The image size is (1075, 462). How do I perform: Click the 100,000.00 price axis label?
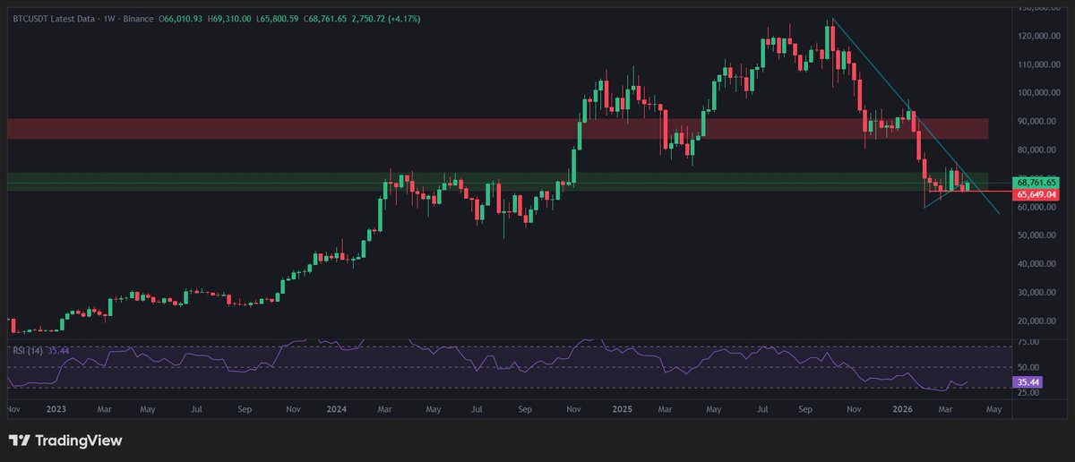1039,93
